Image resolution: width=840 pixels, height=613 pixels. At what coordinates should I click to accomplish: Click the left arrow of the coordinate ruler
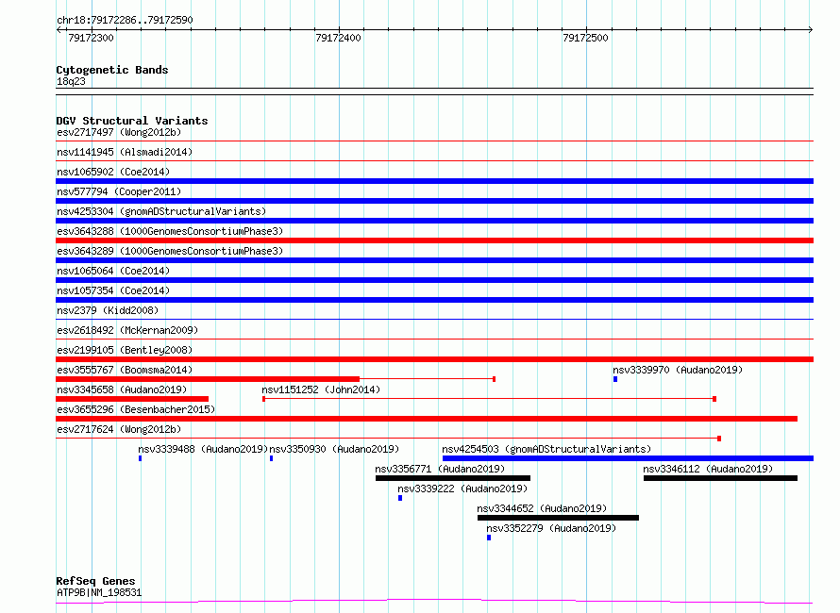(x=59, y=30)
